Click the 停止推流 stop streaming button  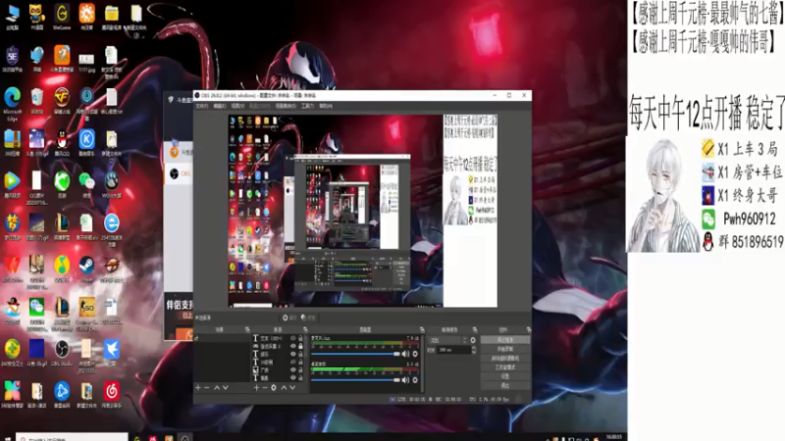click(505, 340)
